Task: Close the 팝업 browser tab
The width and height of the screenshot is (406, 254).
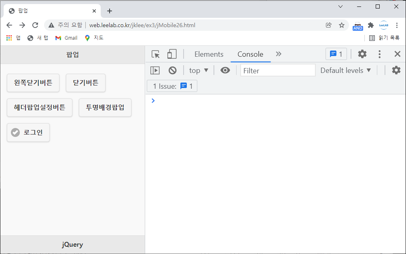Action: coord(94,11)
